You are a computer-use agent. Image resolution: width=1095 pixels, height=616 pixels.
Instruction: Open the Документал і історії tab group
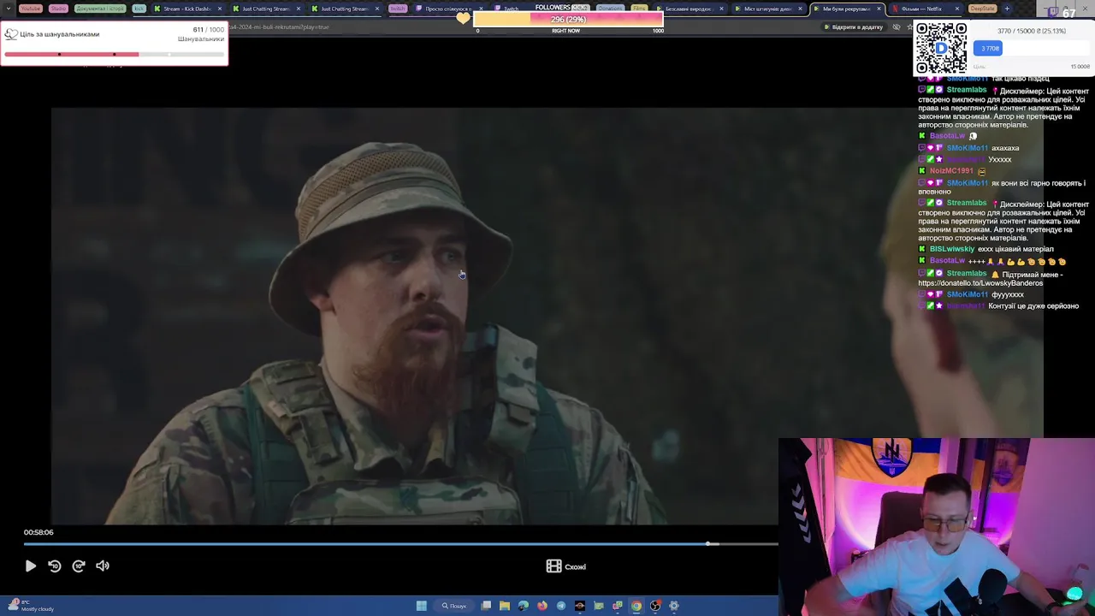click(100, 9)
